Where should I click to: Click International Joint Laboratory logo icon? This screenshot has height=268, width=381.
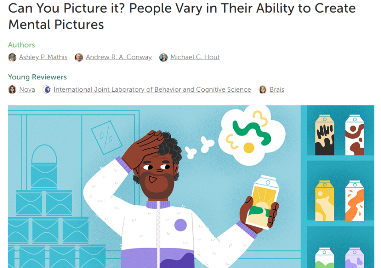(47, 90)
